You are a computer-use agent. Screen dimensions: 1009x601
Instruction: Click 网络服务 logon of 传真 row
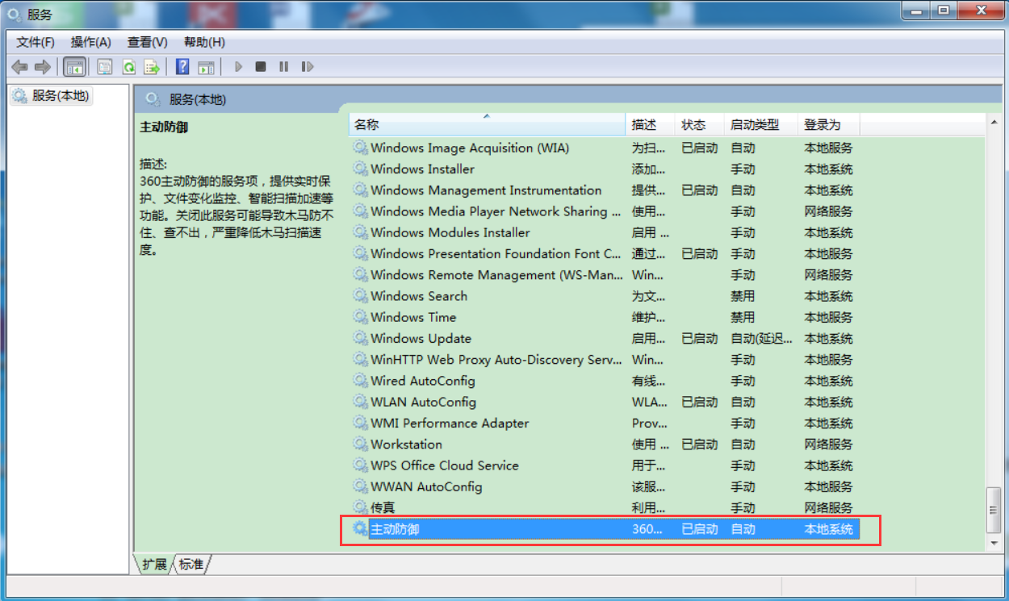pyautogui.click(x=828, y=507)
